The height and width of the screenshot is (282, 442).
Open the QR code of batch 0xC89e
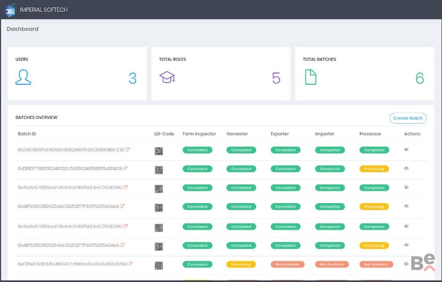pyautogui.click(x=159, y=266)
